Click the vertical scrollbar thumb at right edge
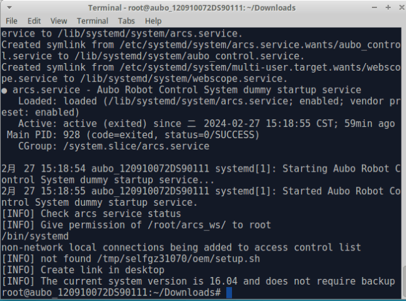406x301 pixels. tap(404, 282)
